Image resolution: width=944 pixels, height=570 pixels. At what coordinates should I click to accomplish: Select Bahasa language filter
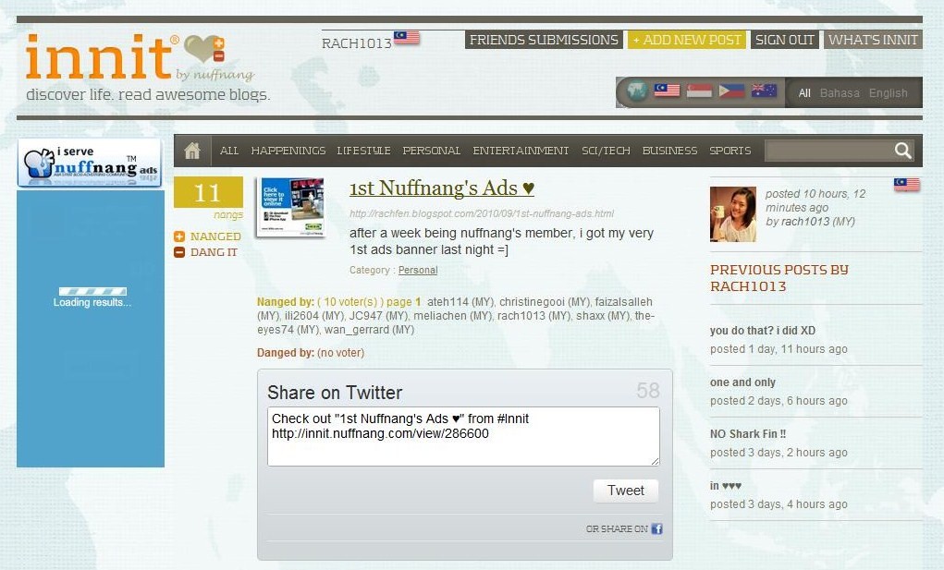click(840, 93)
